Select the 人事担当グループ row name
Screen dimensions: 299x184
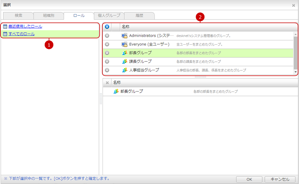pos(144,70)
